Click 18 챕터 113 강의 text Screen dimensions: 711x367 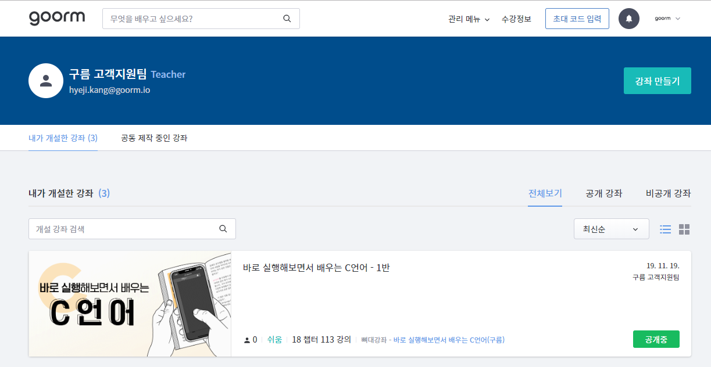(321, 340)
